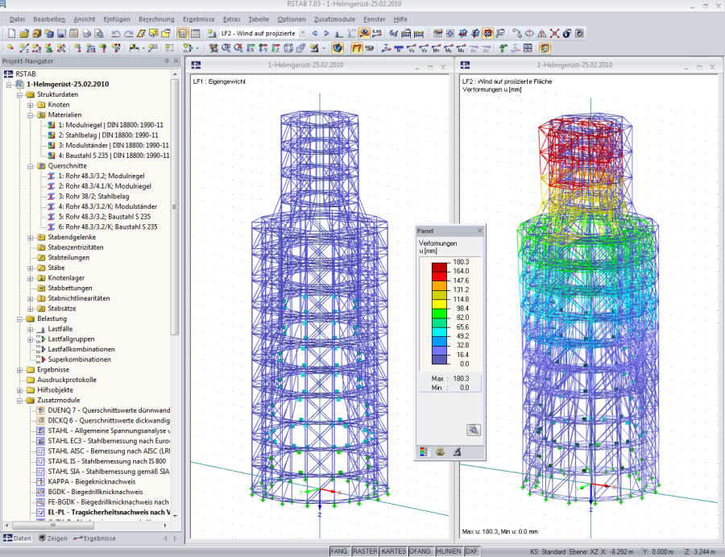Click the undo arrow icon
The image size is (725, 557).
pyautogui.click(x=116, y=33)
